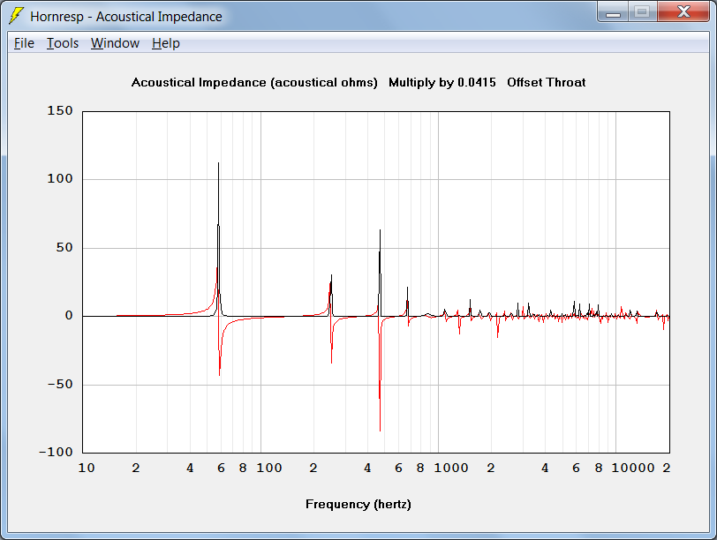Click the -100 y-axis value
The height and width of the screenshot is (540, 717).
56,453
